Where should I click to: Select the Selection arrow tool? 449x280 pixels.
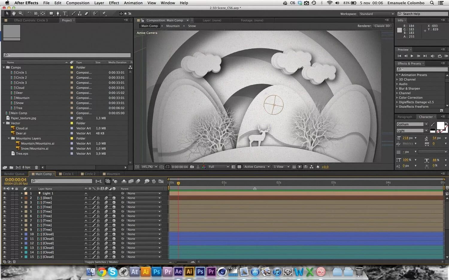7,13
